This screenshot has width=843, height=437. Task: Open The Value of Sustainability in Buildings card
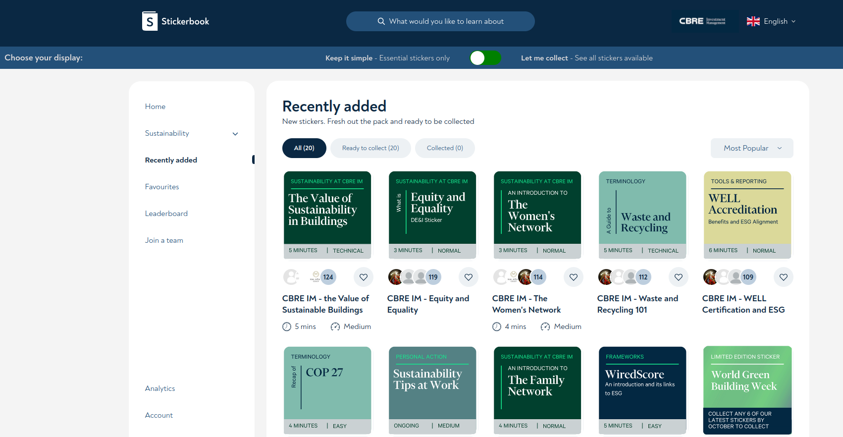tap(327, 215)
